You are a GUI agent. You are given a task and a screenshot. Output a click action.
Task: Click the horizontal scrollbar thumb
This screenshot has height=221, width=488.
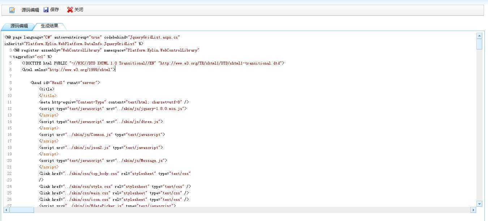[x=22, y=209]
